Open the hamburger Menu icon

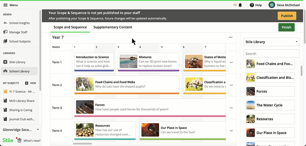click(x=5, y=5)
